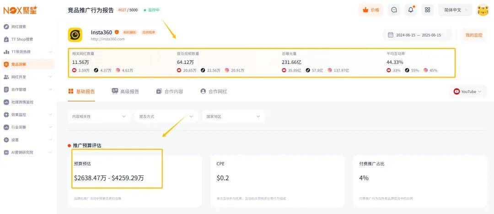Click the 价格 button

coord(371,10)
